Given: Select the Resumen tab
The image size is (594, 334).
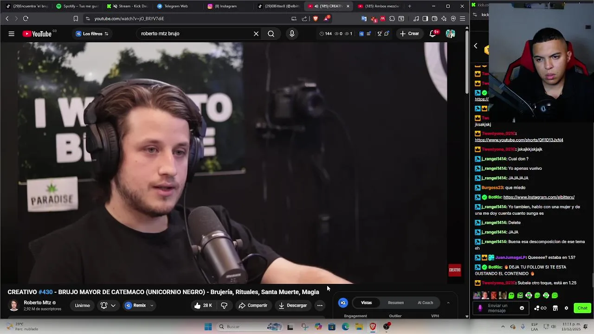Looking at the screenshot, I should (396, 302).
